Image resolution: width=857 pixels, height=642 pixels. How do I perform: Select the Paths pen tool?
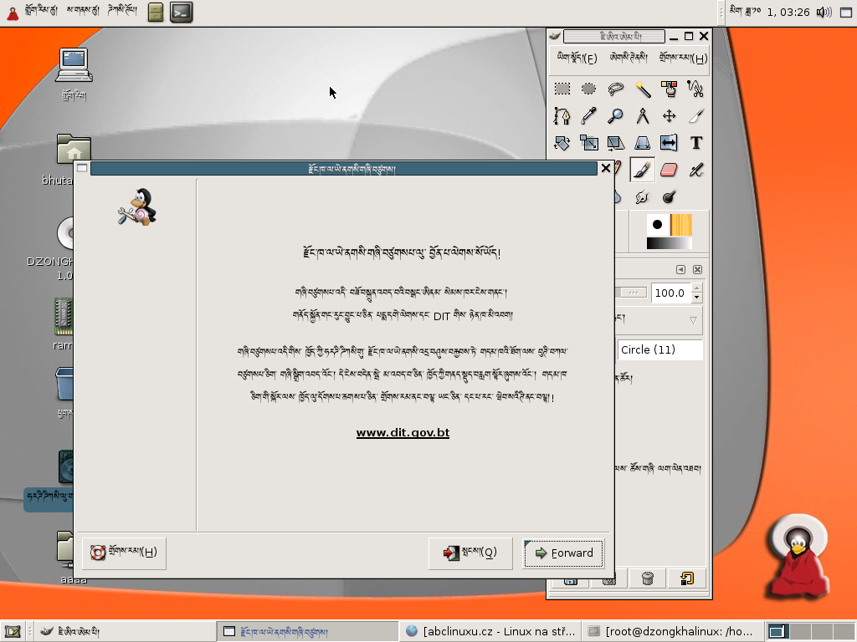(562, 115)
